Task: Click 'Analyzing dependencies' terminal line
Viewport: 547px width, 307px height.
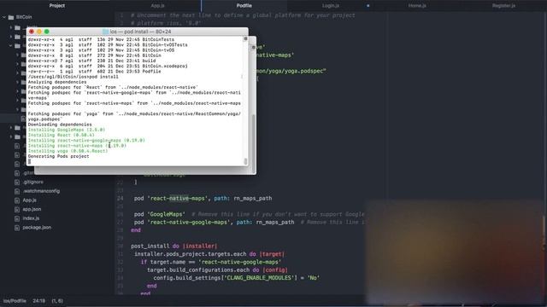Action: pos(57,82)
